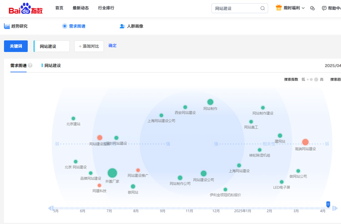Click the large 井盖厂家 bubble node
The image size is (341, 224).
pos(112,173)
